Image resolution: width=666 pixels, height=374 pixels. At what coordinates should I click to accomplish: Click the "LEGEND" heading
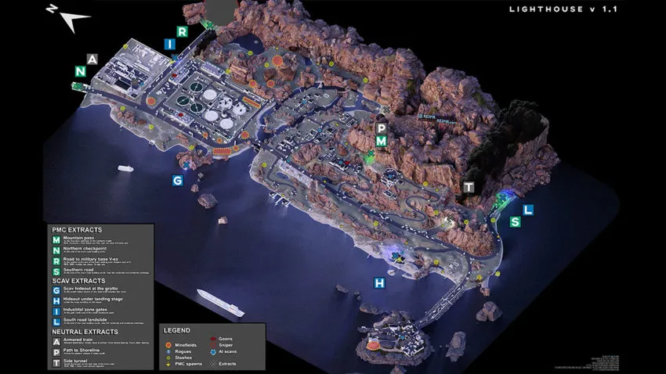click(177, 330)
